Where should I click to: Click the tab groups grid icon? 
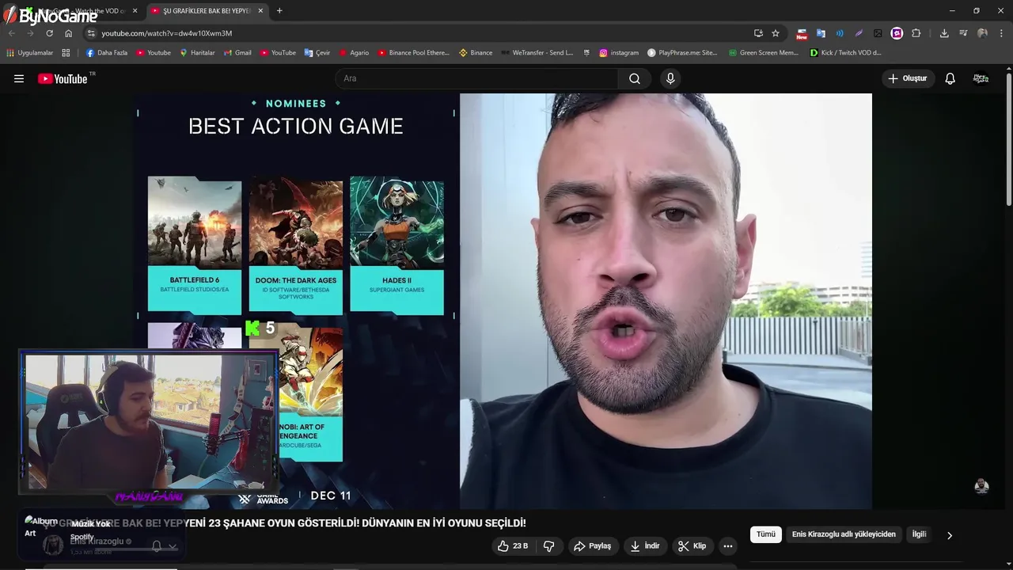pyautogui.click(x=66, y=53)
